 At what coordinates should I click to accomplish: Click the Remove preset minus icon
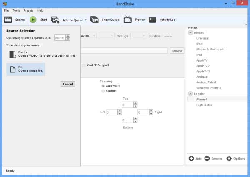point(207,158)
